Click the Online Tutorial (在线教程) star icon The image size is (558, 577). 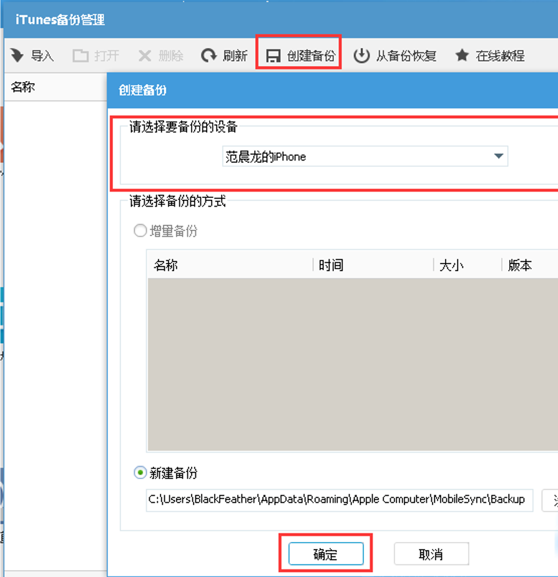coord(462,56)
